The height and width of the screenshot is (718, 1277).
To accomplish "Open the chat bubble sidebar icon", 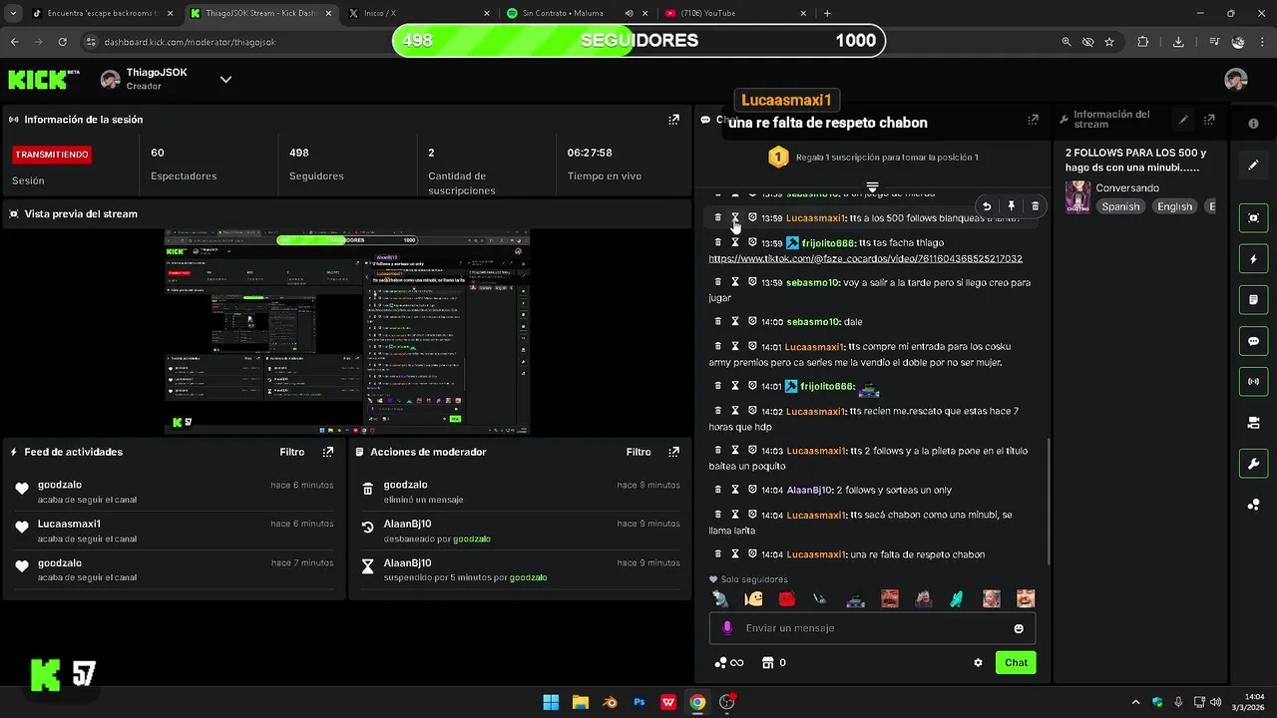I will tap(1254, 341).
